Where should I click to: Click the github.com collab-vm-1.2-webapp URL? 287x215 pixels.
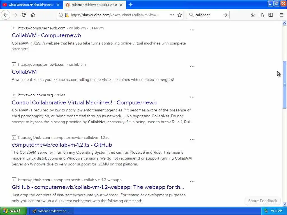click(x=70, y=180)
